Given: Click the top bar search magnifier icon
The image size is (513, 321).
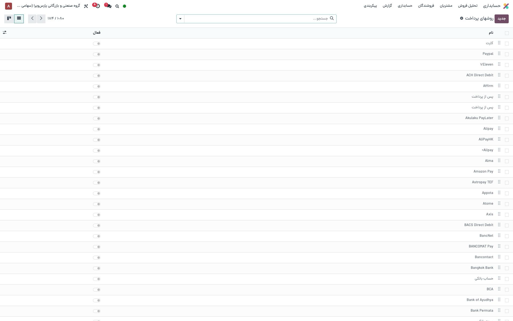Looking at the screenshot, I should [117, 6].
